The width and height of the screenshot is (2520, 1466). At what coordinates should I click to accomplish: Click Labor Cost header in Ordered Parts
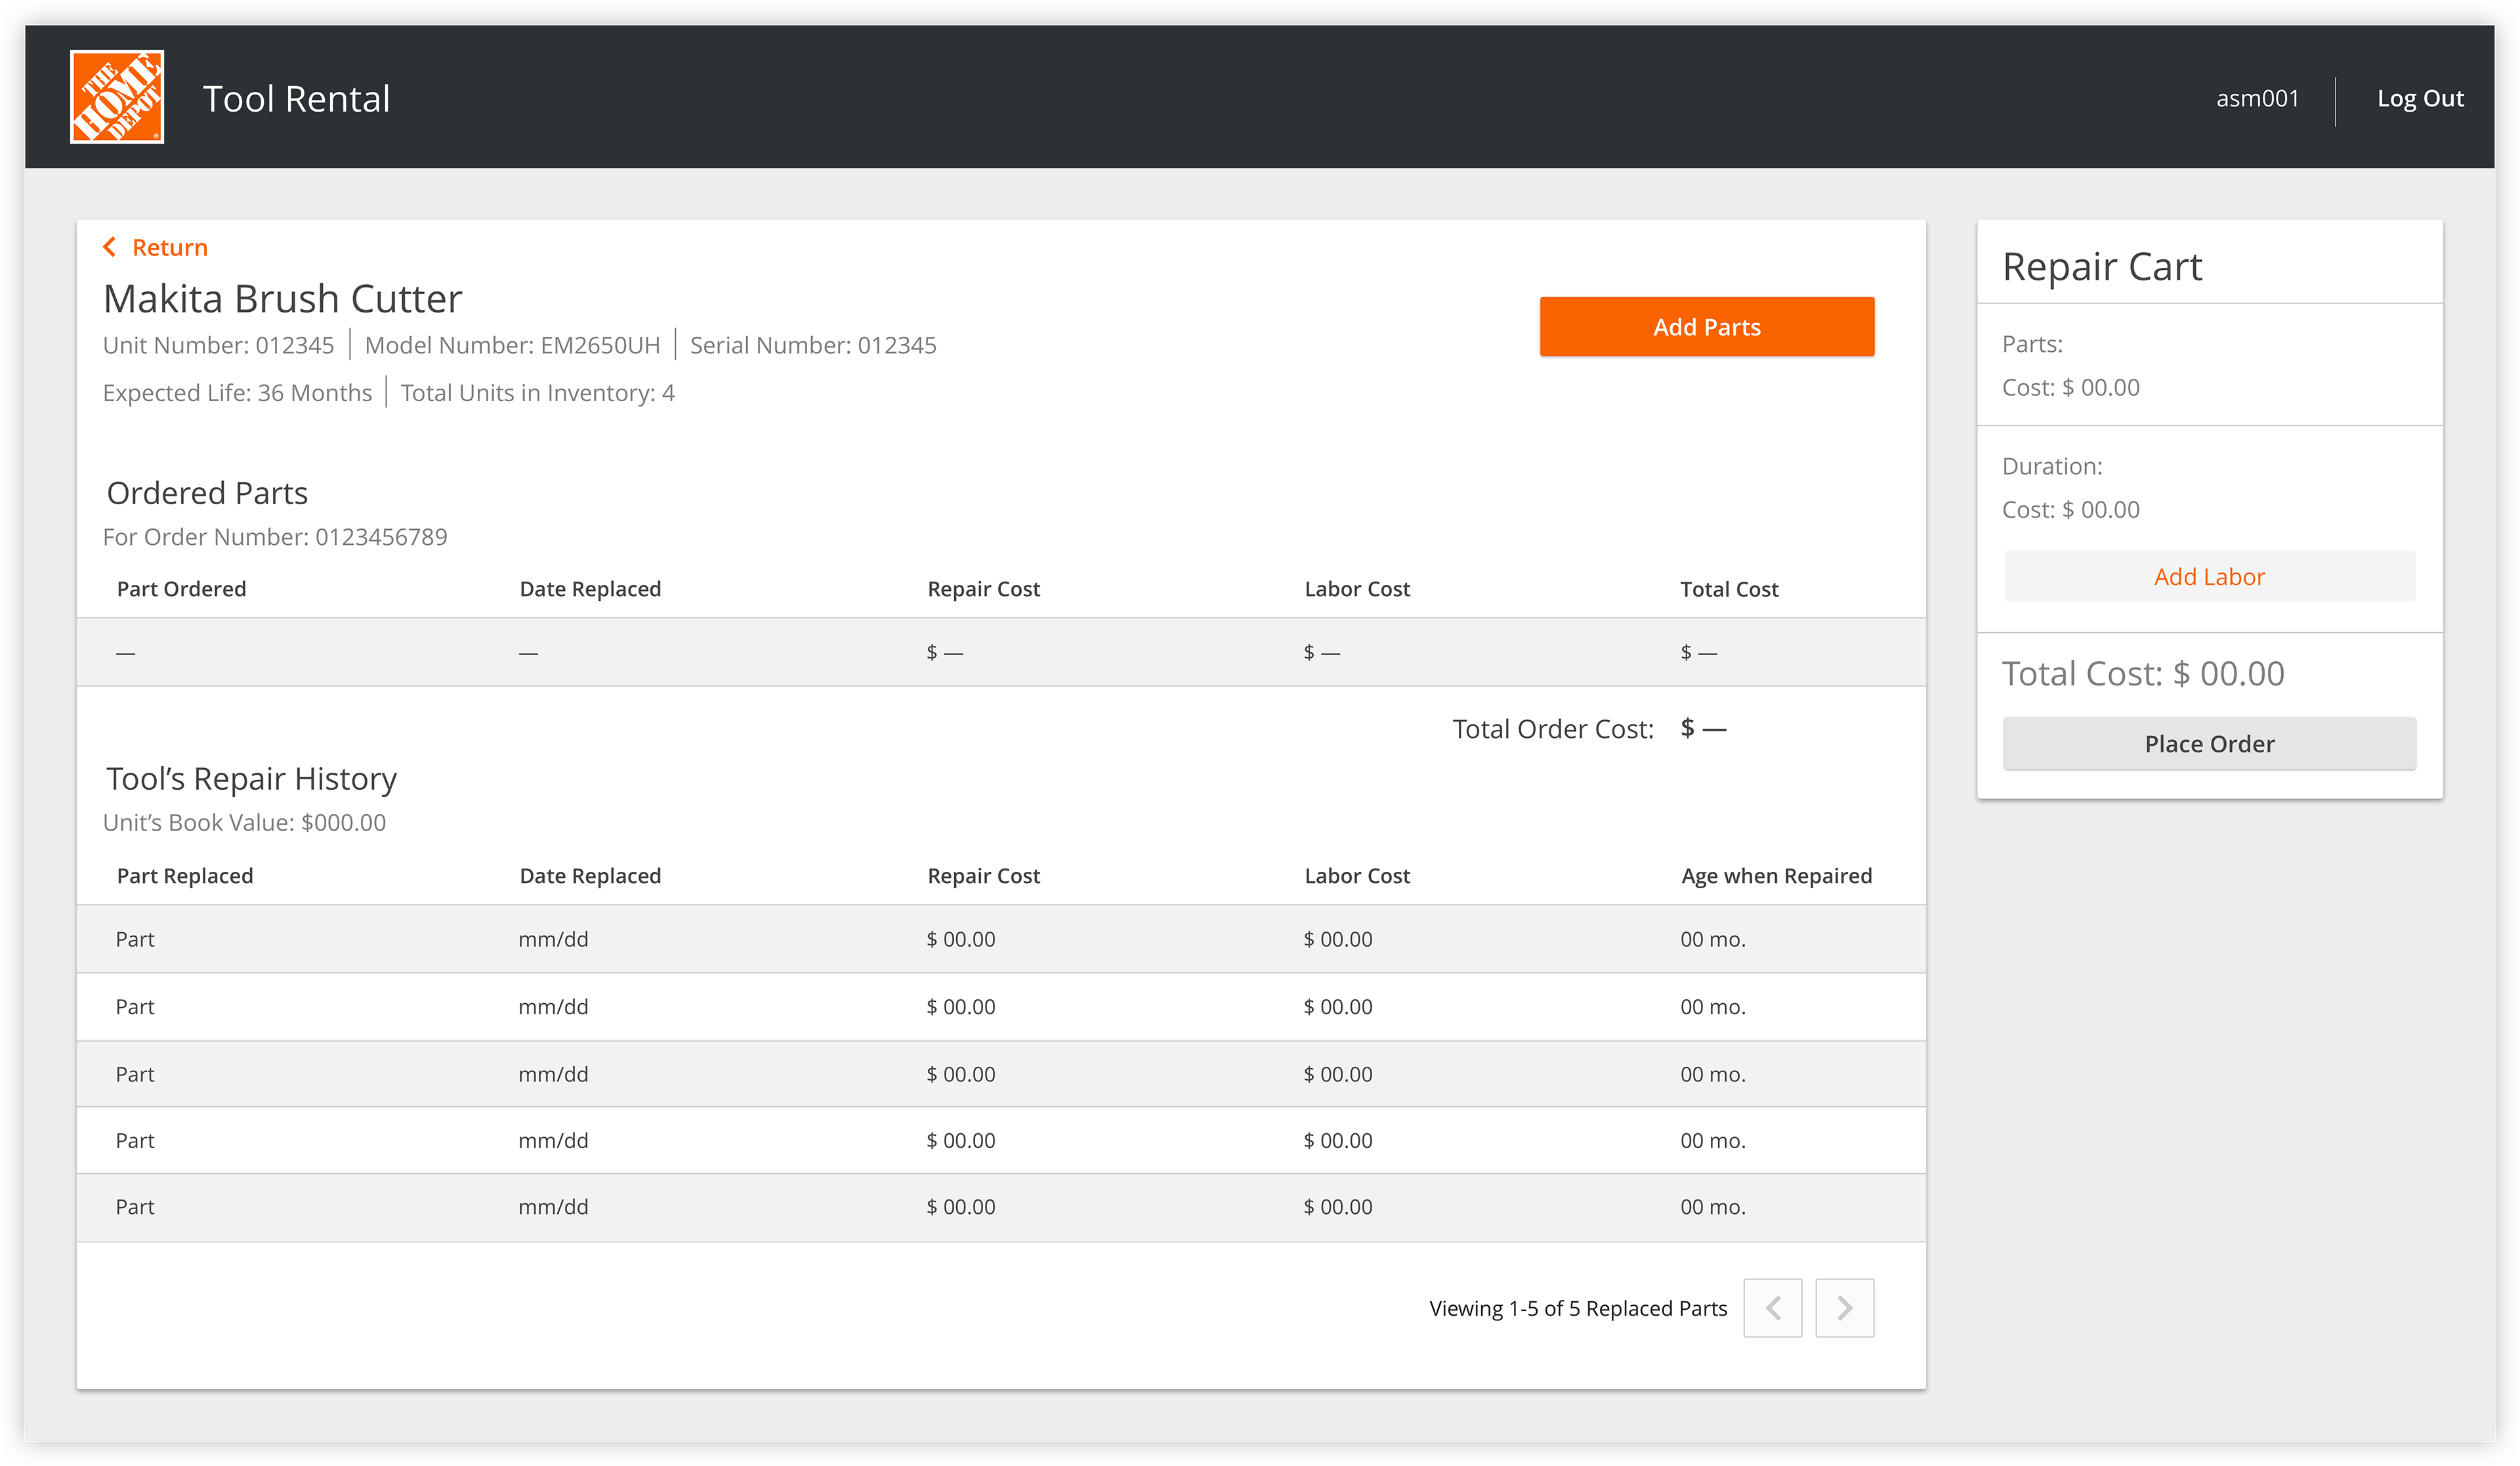click(1357, 588)
